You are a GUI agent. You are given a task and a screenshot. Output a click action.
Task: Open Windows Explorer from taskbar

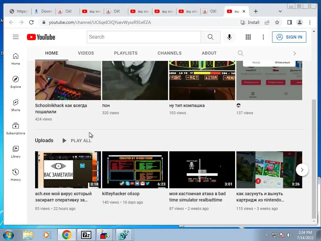tap(28, 235)
